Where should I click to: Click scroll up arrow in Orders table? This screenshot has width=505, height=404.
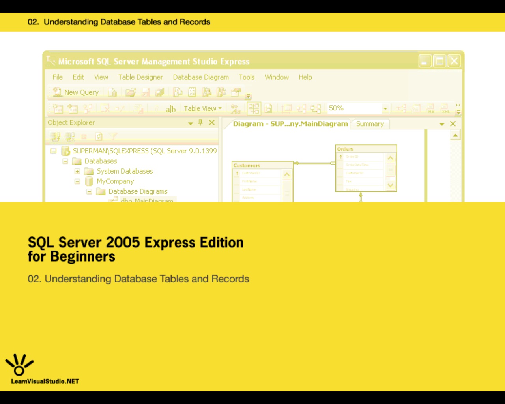pyautogui.click(x=390, y=158)
